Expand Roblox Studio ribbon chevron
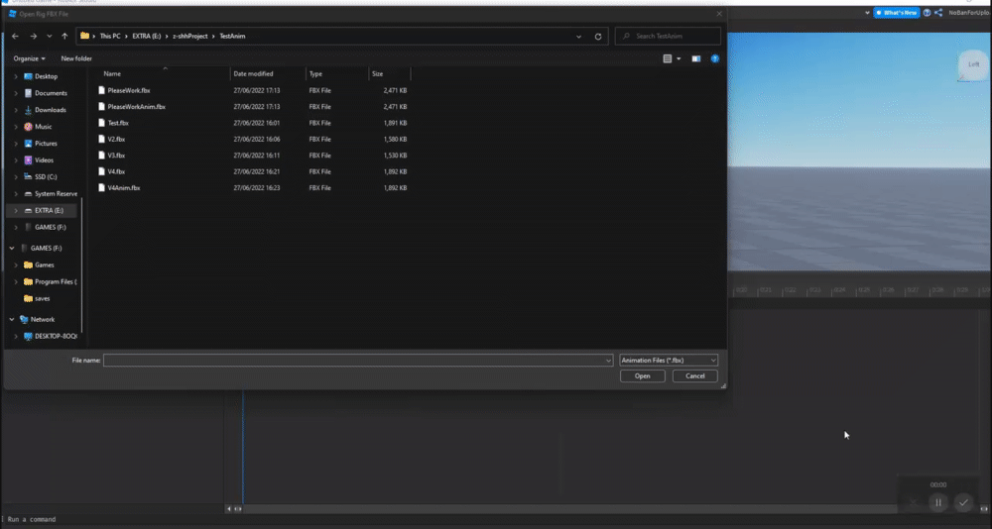This screenshot has width=992, height=529. tap(867, 13)
